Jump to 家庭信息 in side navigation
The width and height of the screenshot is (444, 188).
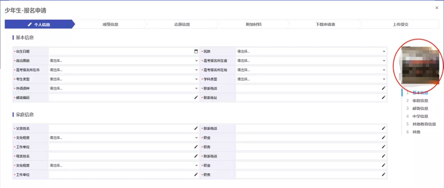click(x=420, y=101)
